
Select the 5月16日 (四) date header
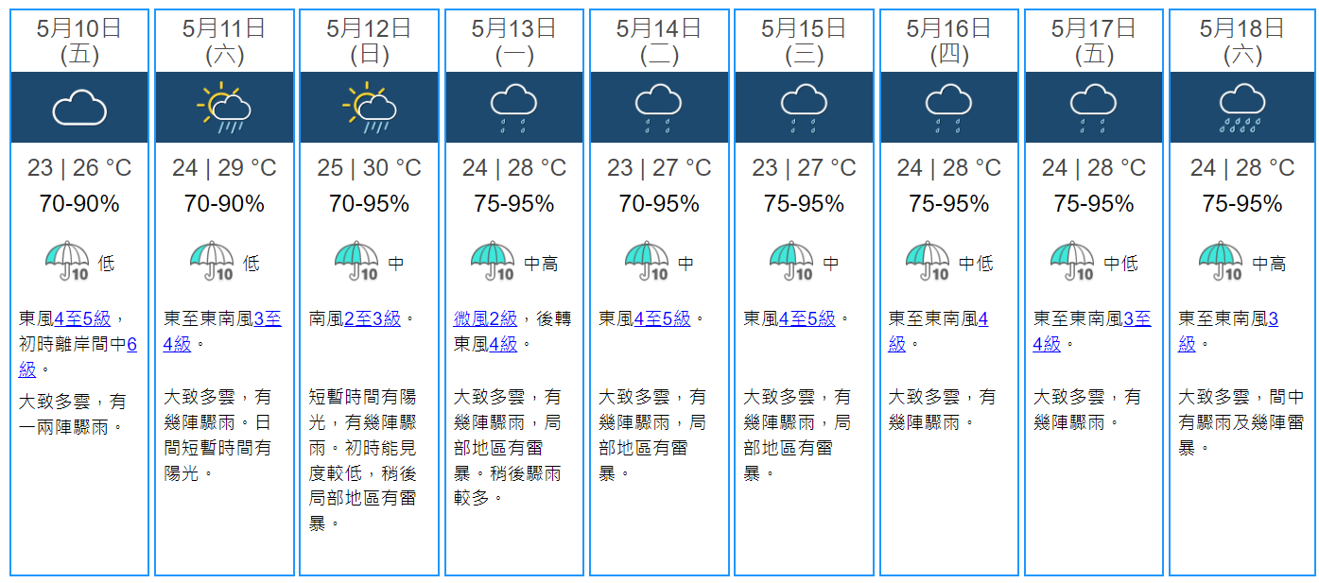[x=948, y=42]
